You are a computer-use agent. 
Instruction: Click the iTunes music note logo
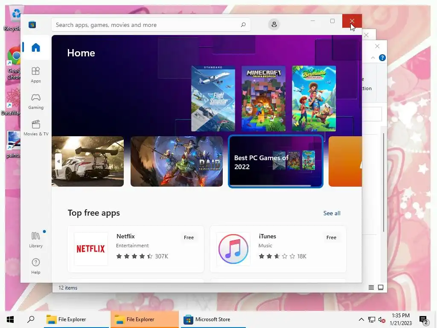click(x=233, y=249)
